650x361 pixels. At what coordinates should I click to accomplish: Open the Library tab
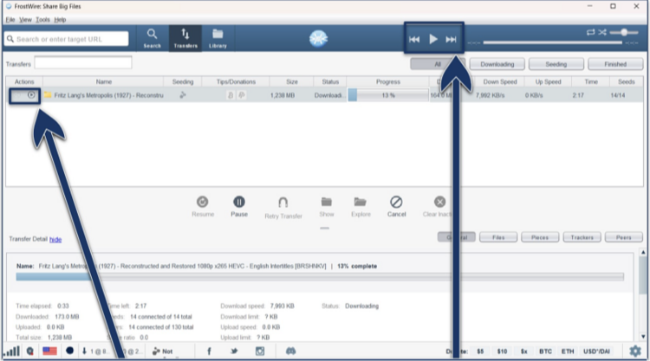click(x=218, y=38)
